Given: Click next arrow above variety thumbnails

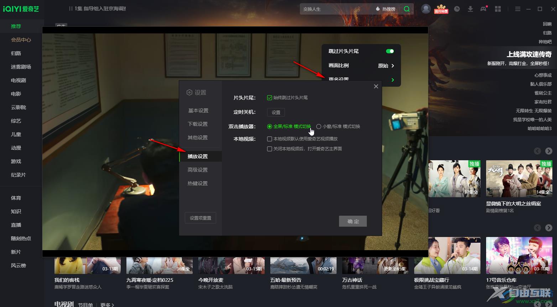Looking at the screenshot, I should [549, 228].
